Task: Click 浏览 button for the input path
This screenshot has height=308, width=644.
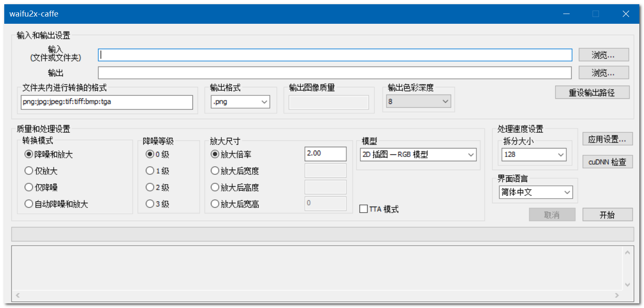Action: click(604, 55)
